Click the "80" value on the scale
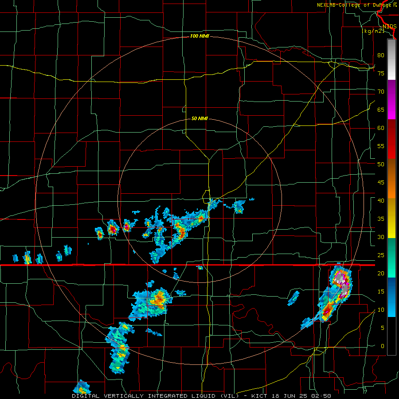 click(381, 55)
